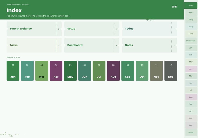Select the Dashboard side tab

tap(191, 41)
